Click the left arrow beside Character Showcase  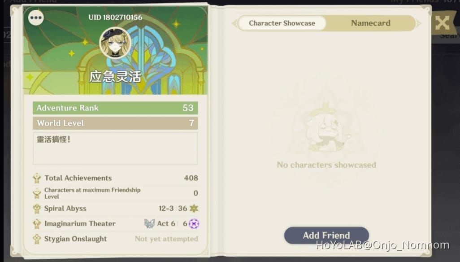point(234,23)
